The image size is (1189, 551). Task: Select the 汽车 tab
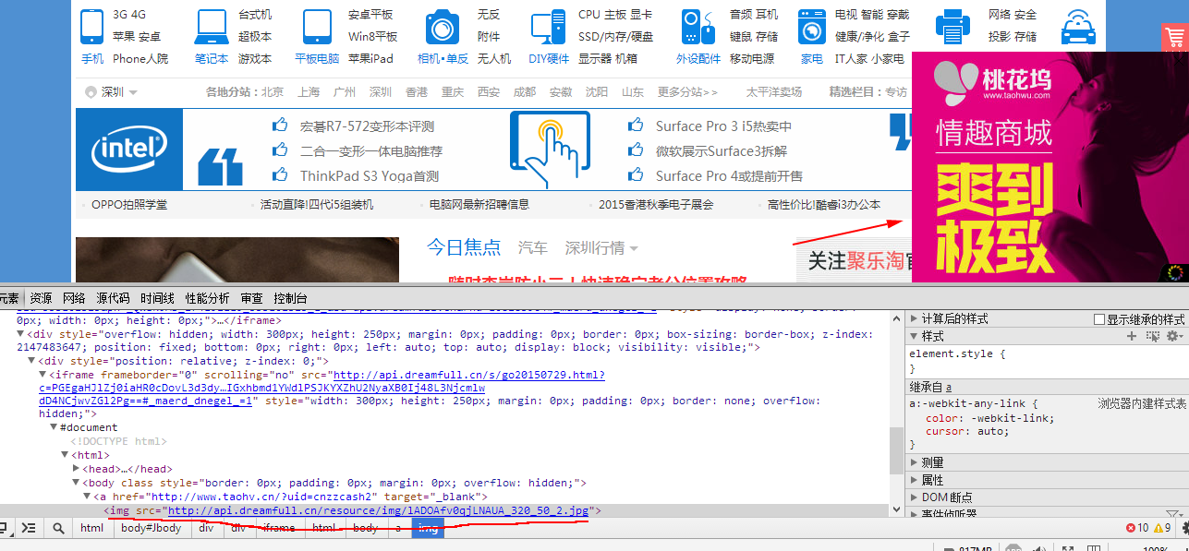(532, 247)
